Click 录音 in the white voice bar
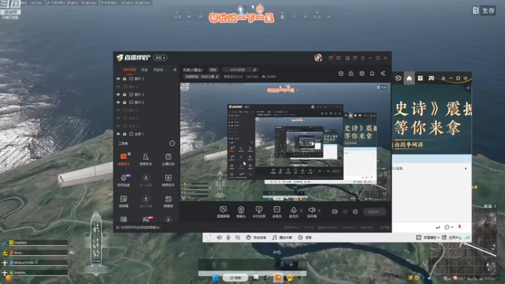505x284 pixels. pyautogui.click(x=305, y=237)
